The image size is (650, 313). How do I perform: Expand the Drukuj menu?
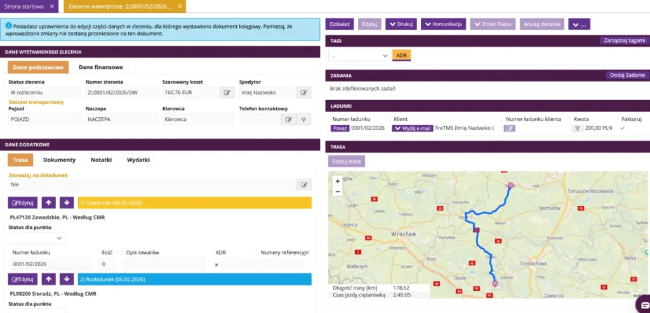coord(401,24)
